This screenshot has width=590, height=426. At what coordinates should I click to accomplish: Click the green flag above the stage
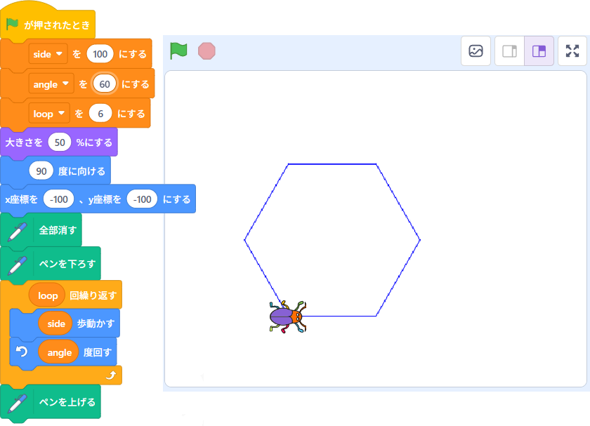click(178, 51)
